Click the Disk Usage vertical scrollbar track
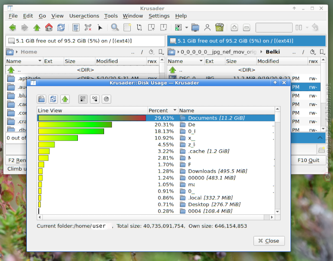This screenshot has width=333, height=261. pyautogui.click(x=277, y=160)
